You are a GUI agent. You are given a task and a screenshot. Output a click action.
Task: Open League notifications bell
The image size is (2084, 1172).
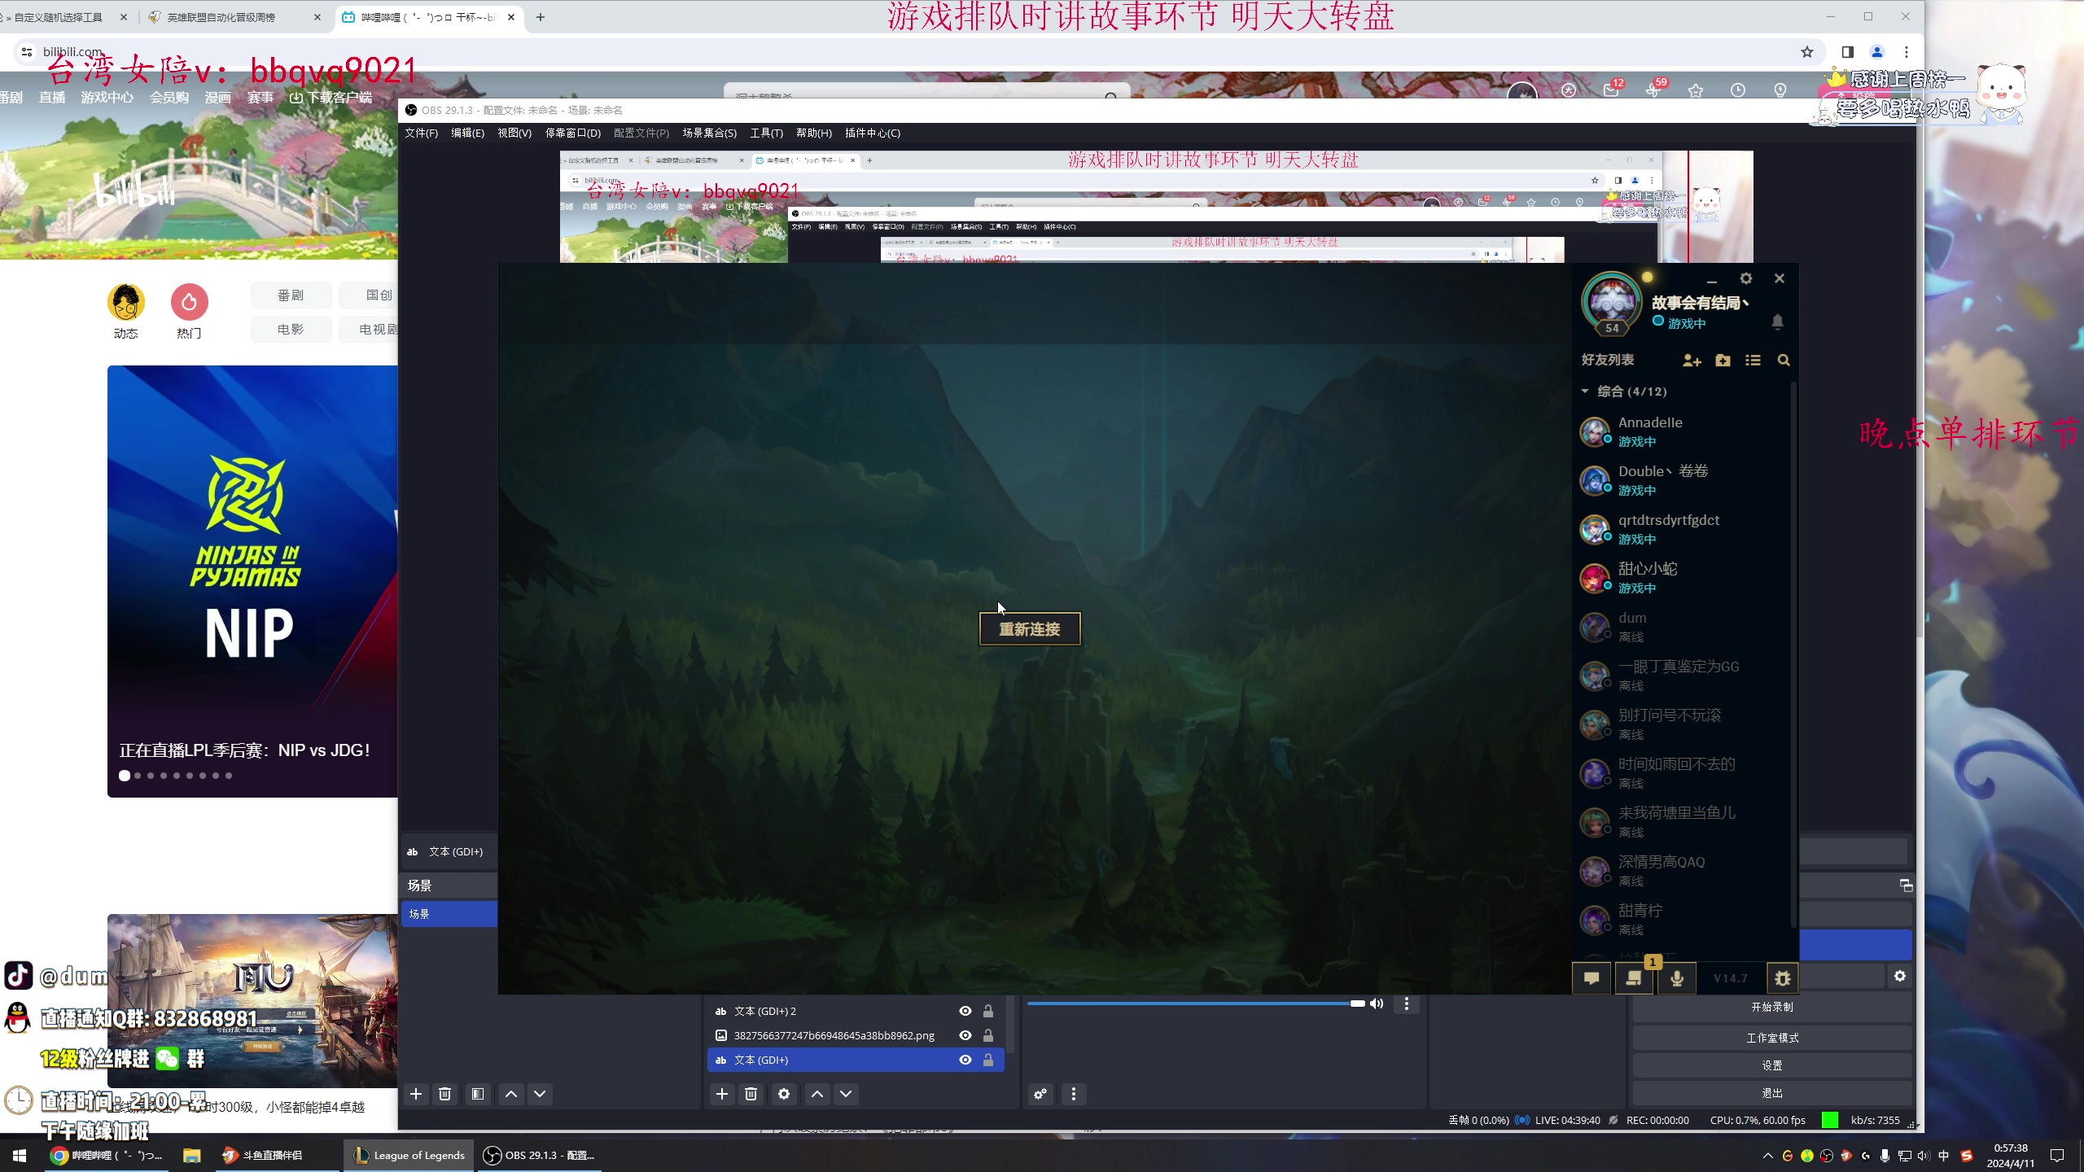[x=1777, y=321]
